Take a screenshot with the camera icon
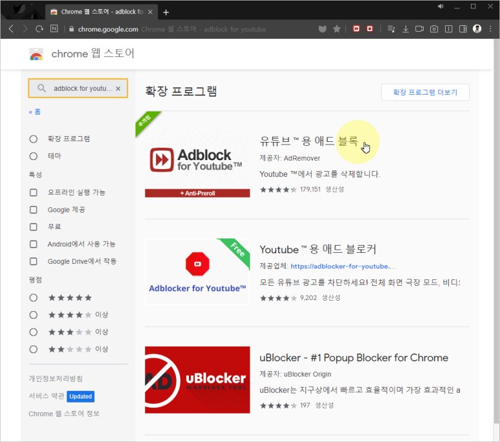 click(x=434, y=29)
